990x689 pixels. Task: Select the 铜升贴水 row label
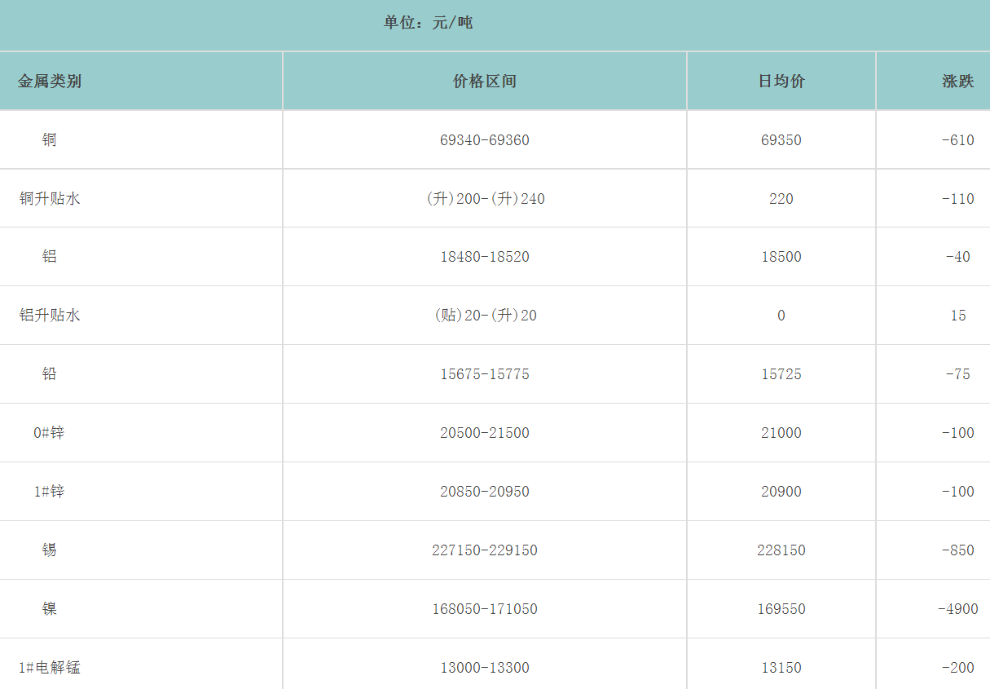pos(50,199)
